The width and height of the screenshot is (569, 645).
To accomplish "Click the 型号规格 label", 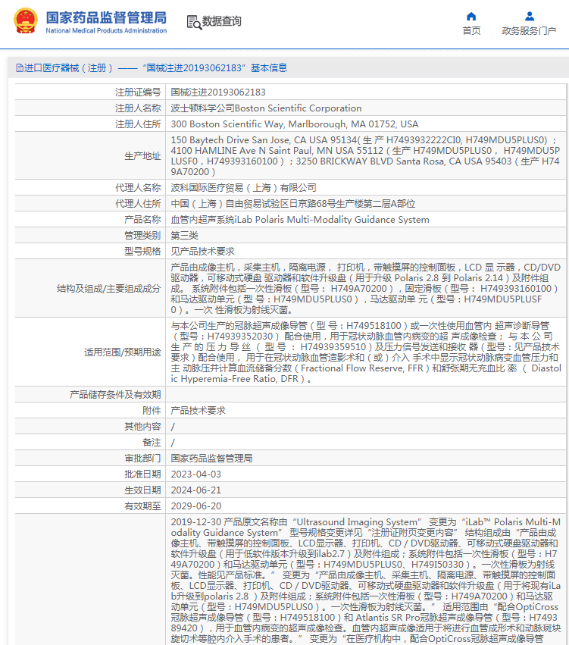I will pyautogui.click(x=142, y=252).
